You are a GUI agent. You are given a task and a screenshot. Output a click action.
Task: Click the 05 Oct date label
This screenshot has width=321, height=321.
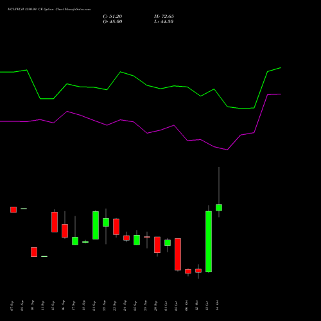click(177, 306)
